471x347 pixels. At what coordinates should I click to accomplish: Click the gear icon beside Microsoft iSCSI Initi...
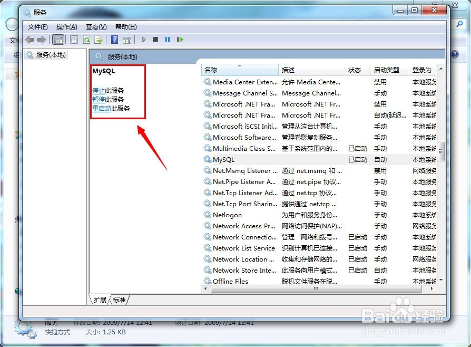[x=208, y=126]
